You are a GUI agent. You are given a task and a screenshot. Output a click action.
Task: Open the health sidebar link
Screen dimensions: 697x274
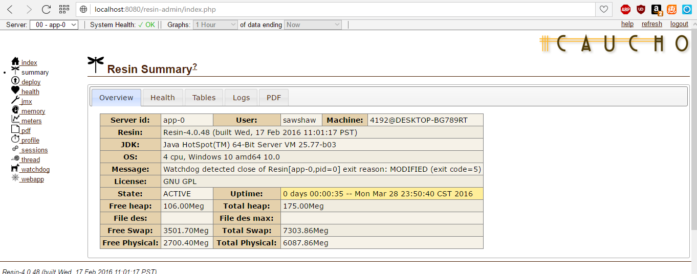30,92
